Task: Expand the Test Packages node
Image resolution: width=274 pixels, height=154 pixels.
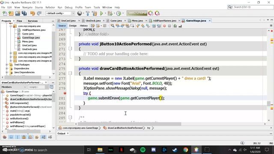Action: (x=7, y=65)
